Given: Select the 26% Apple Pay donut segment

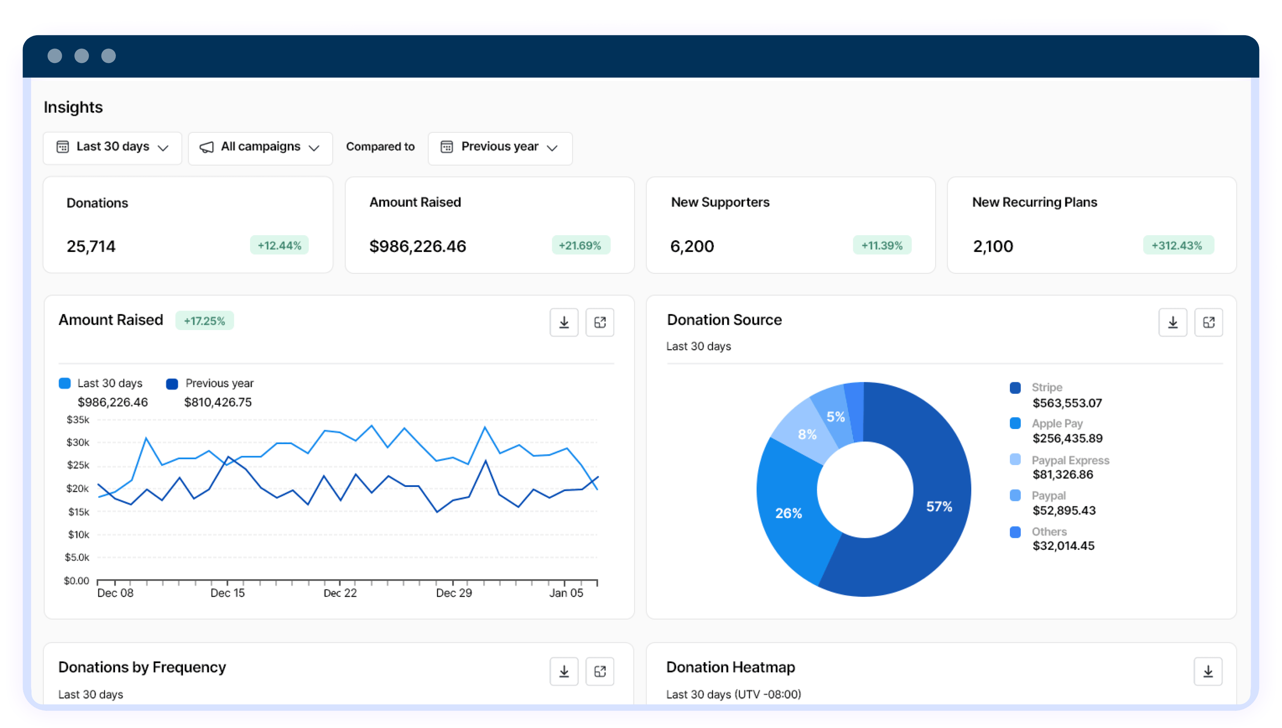Looking at the screenshot, I should [788, 513].
